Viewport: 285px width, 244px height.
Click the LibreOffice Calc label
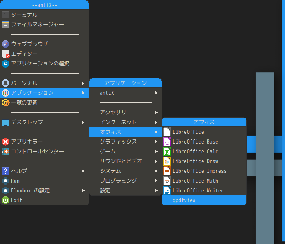pyautogui.click(x=195, y=151)
